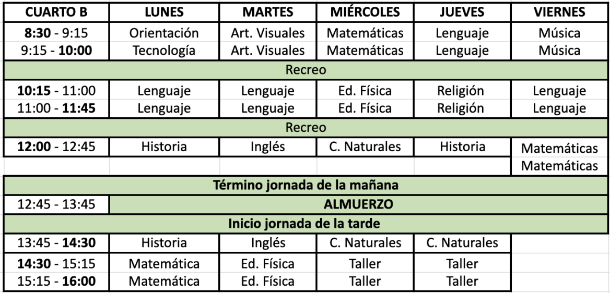This screenshot has height=293, width=610.
Task: Click the MIÉRCOLES column header
Action: (365, 13)
